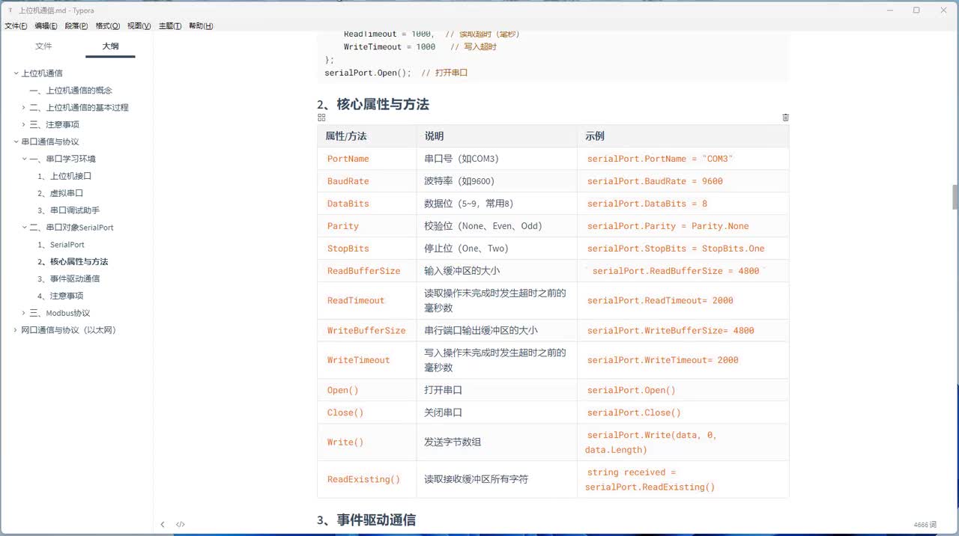Click 串口号（如COM3）description cell
This screenshot has width=959, height=536.
pos(497,159)
